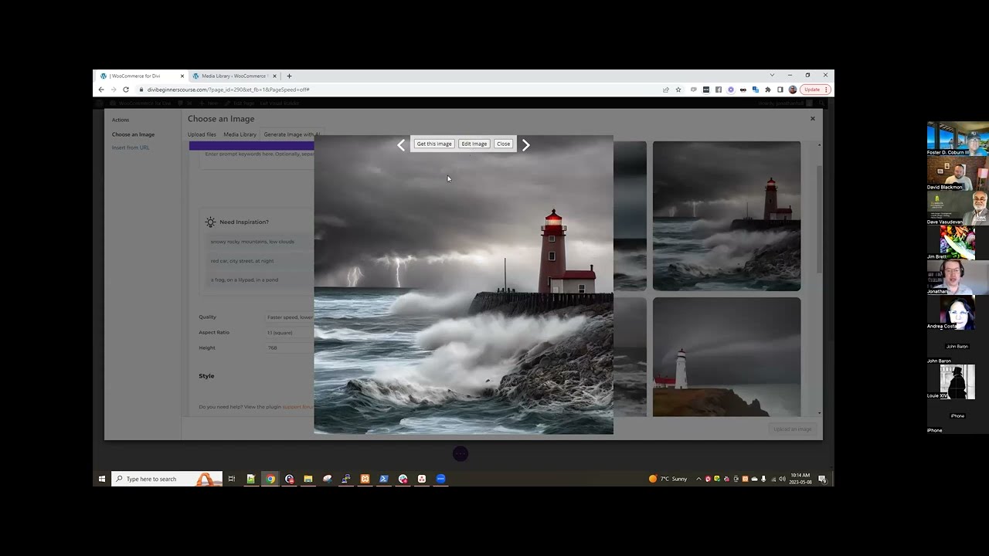
Task: Select the Generate Image with AI tab
Action: (291, 134)
